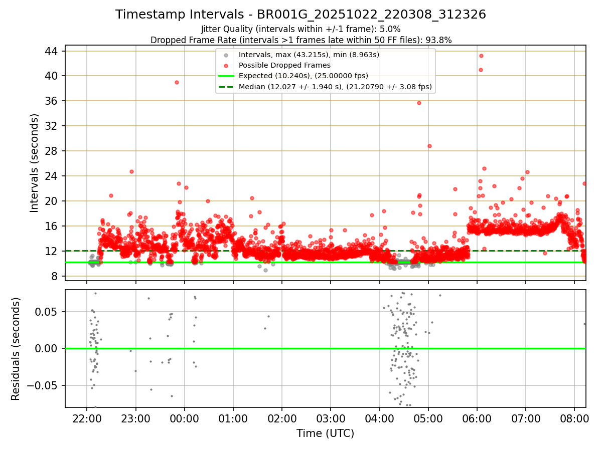Screen dimensions: 602x451
Task: Click the red outlier near 36 seconds before 05:00
Action: tap(419, 103)
